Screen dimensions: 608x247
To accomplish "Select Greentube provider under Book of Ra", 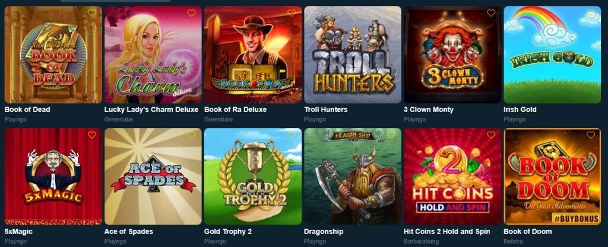I will click(x=218, y=120).
